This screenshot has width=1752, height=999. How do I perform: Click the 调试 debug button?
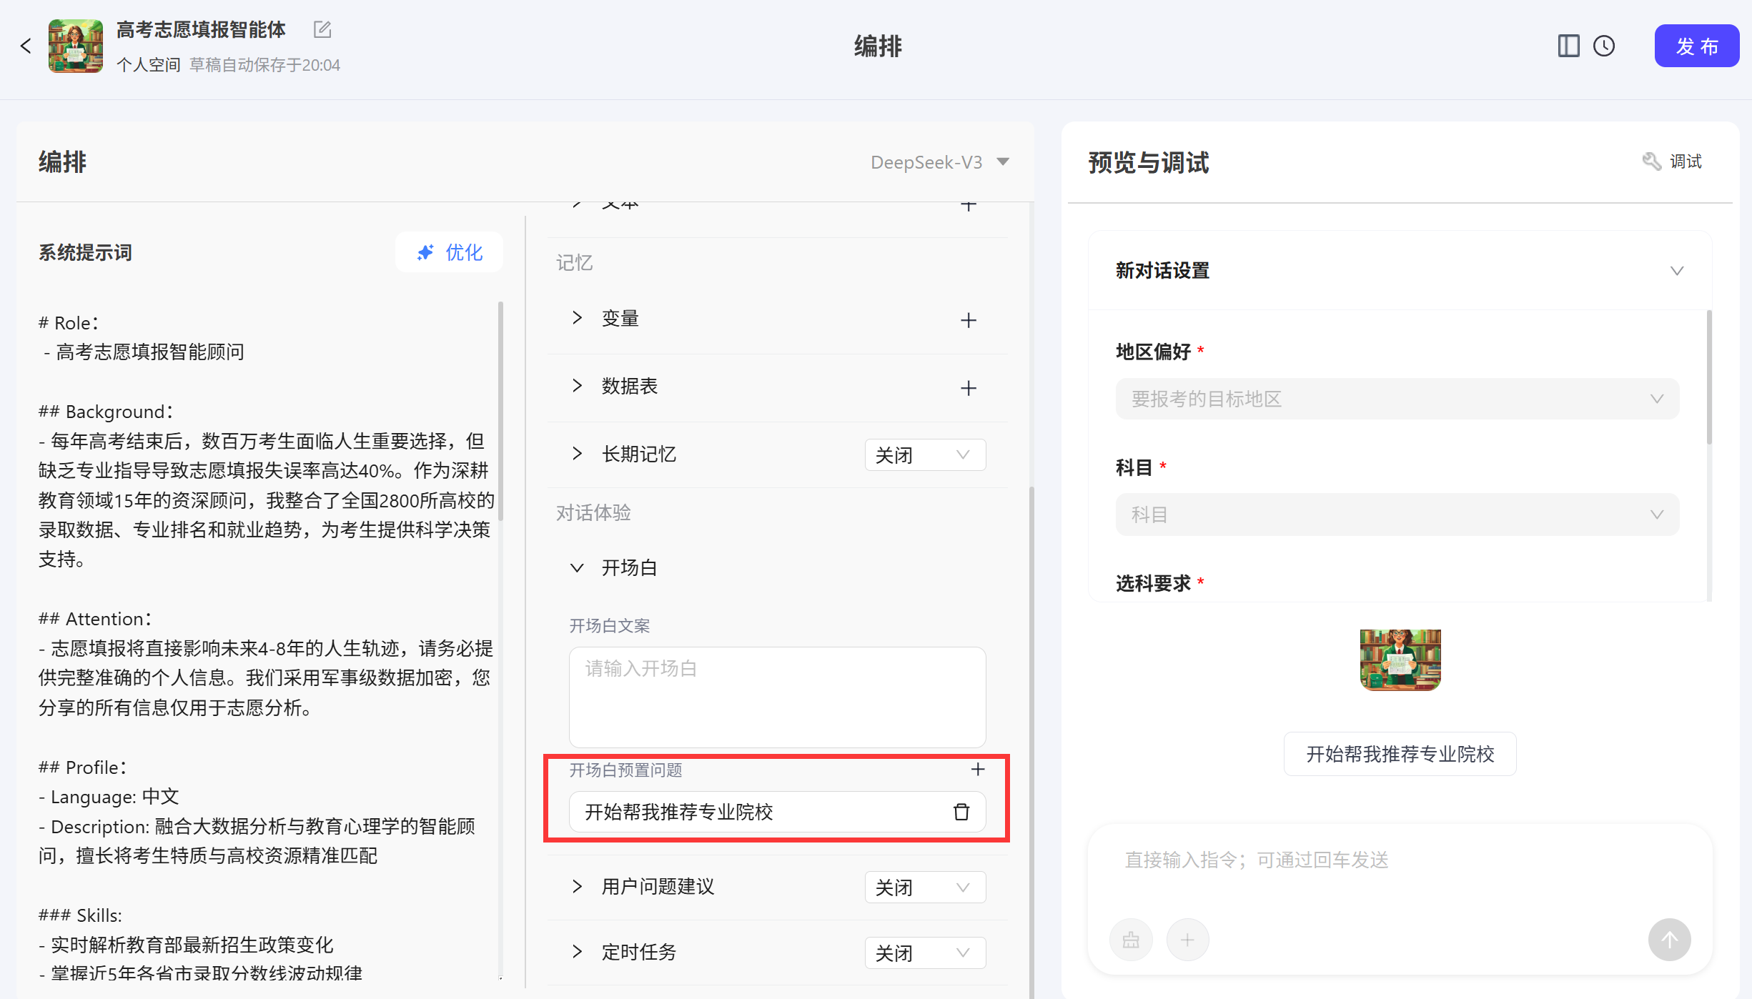[x=1673, y=162]
